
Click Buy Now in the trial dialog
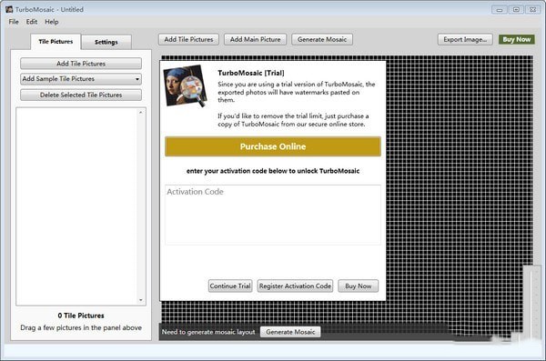(x=358, y=286)
